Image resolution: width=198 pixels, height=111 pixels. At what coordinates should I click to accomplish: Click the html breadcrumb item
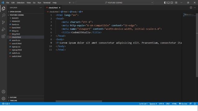64,12
